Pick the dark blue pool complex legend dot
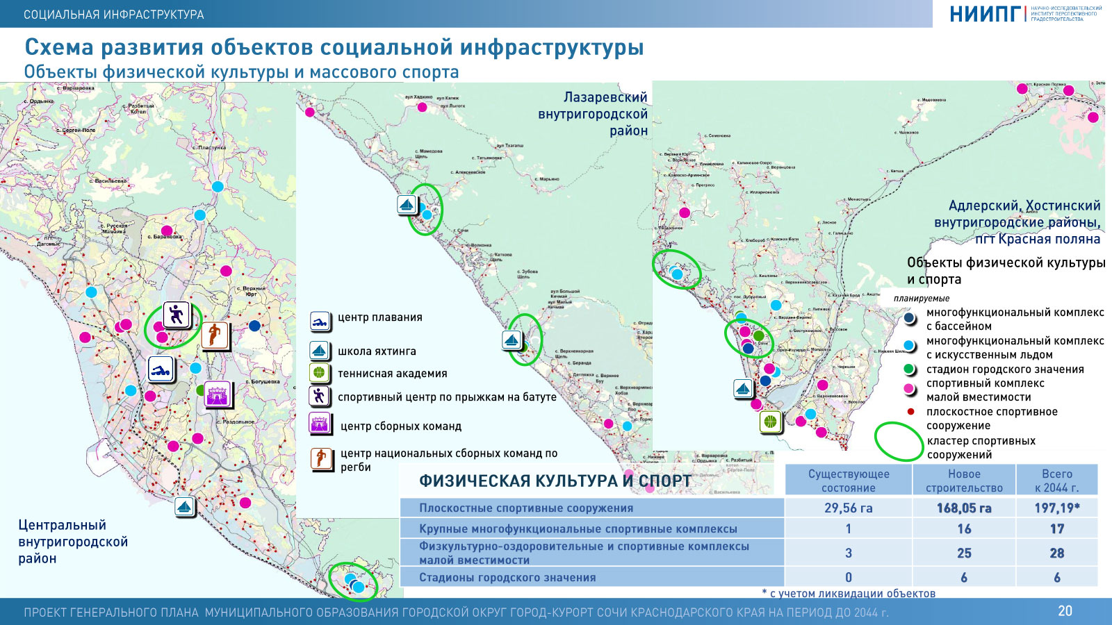The height and width of the screenshot is (625, 1112). 909,318
